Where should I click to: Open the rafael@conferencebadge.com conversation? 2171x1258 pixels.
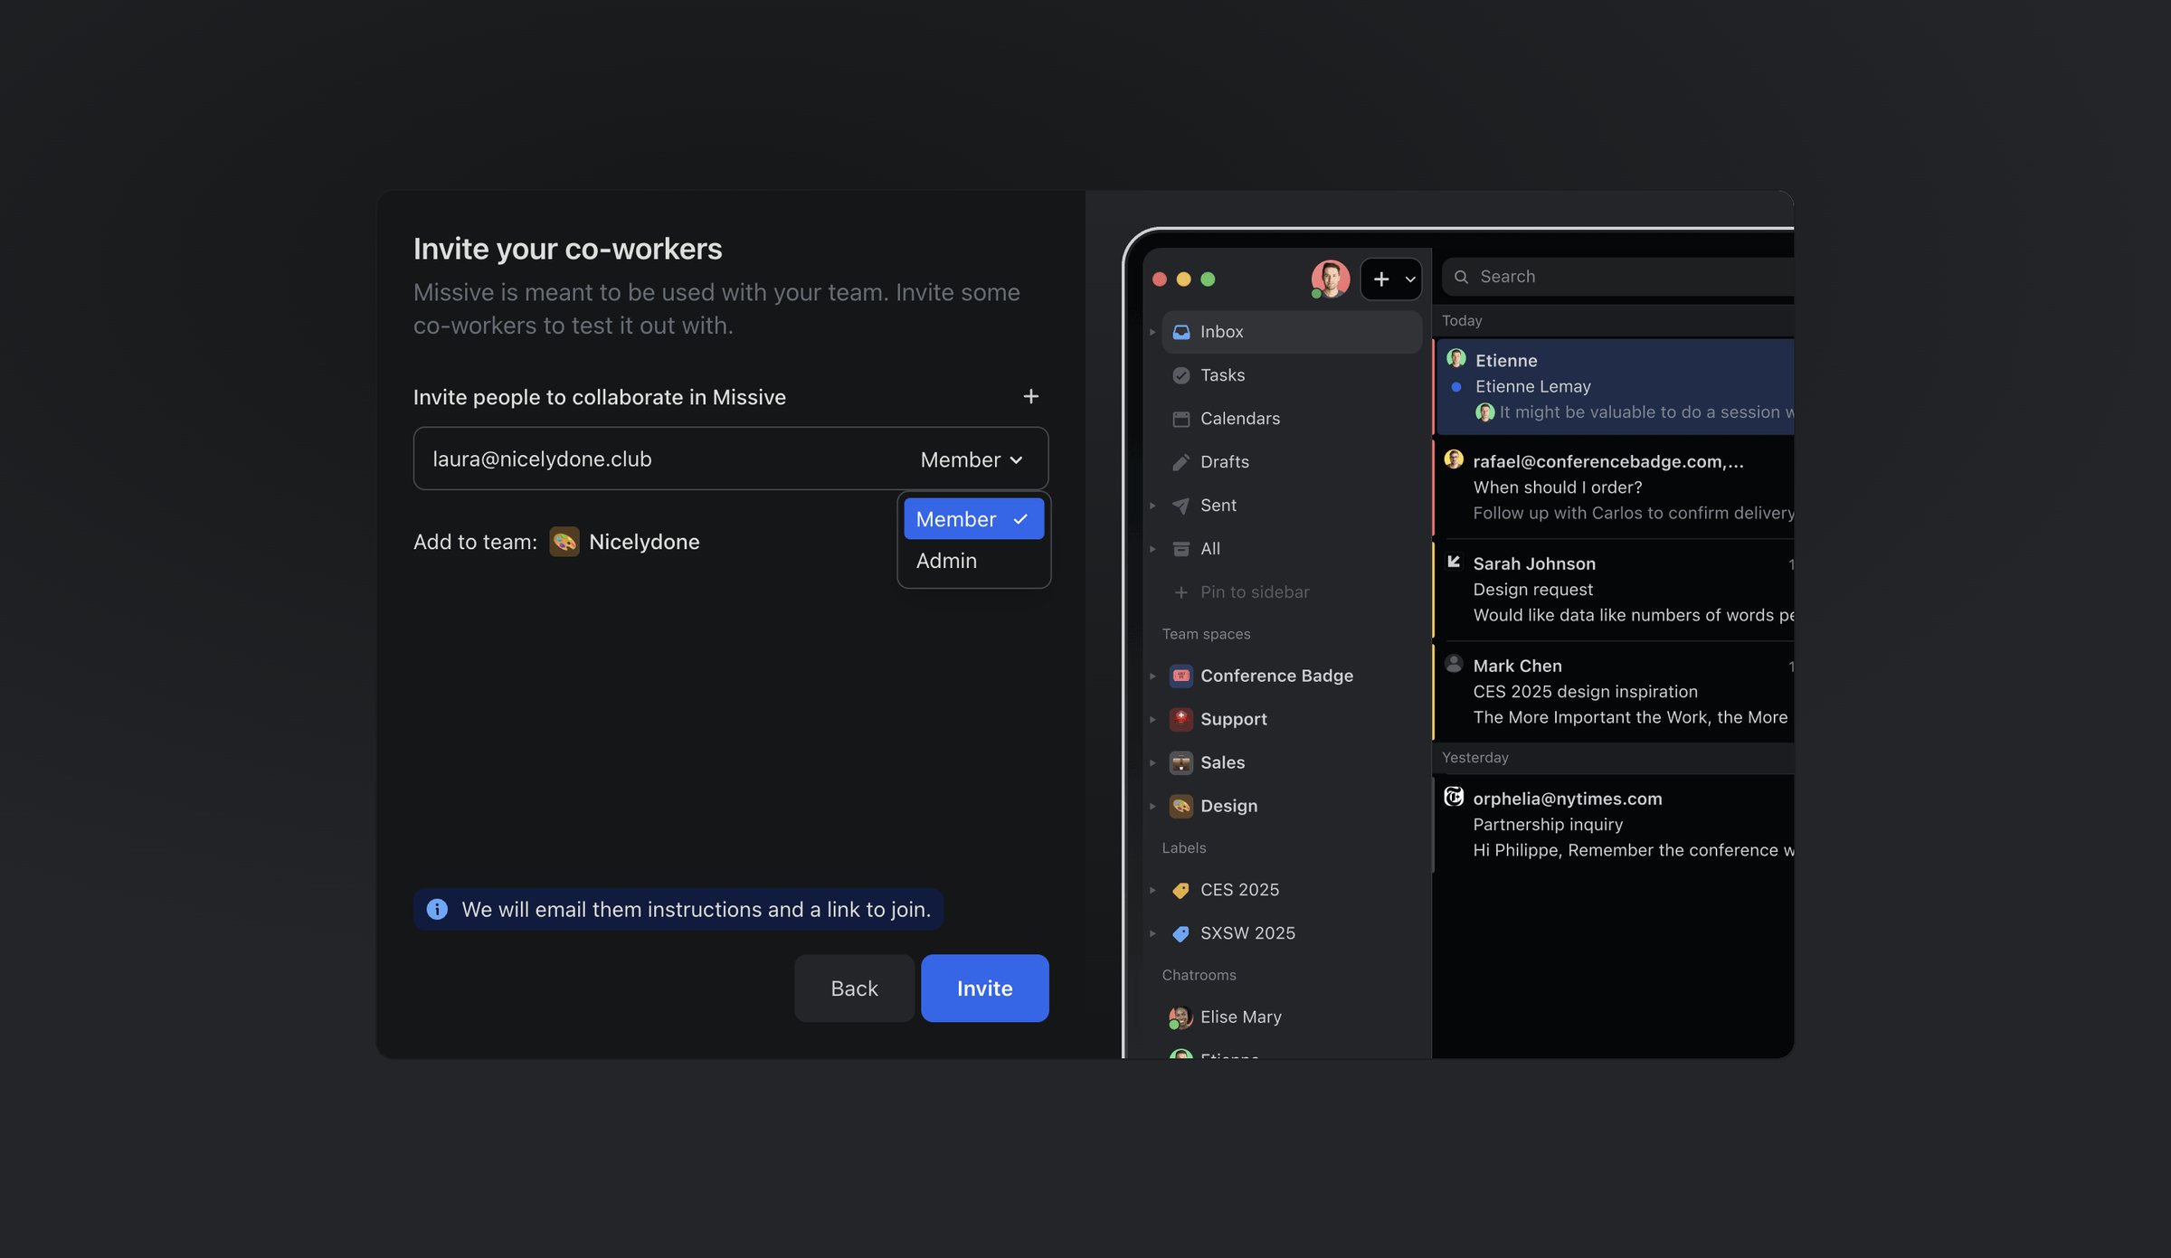pyautogui.click(x=1614, y=487)
